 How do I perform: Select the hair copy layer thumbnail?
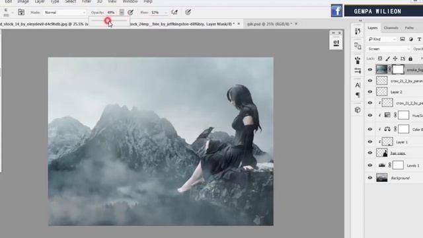click(x=382, y=153)
